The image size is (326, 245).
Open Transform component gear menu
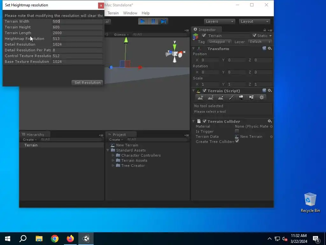[270, 48]
